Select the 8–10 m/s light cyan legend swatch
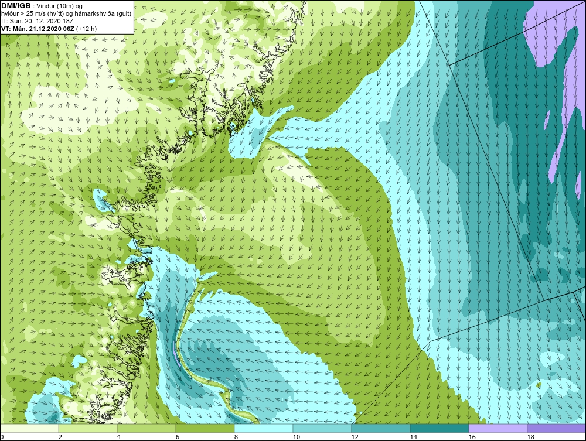This screenshot has width=586, height=441. pos(264,428)
